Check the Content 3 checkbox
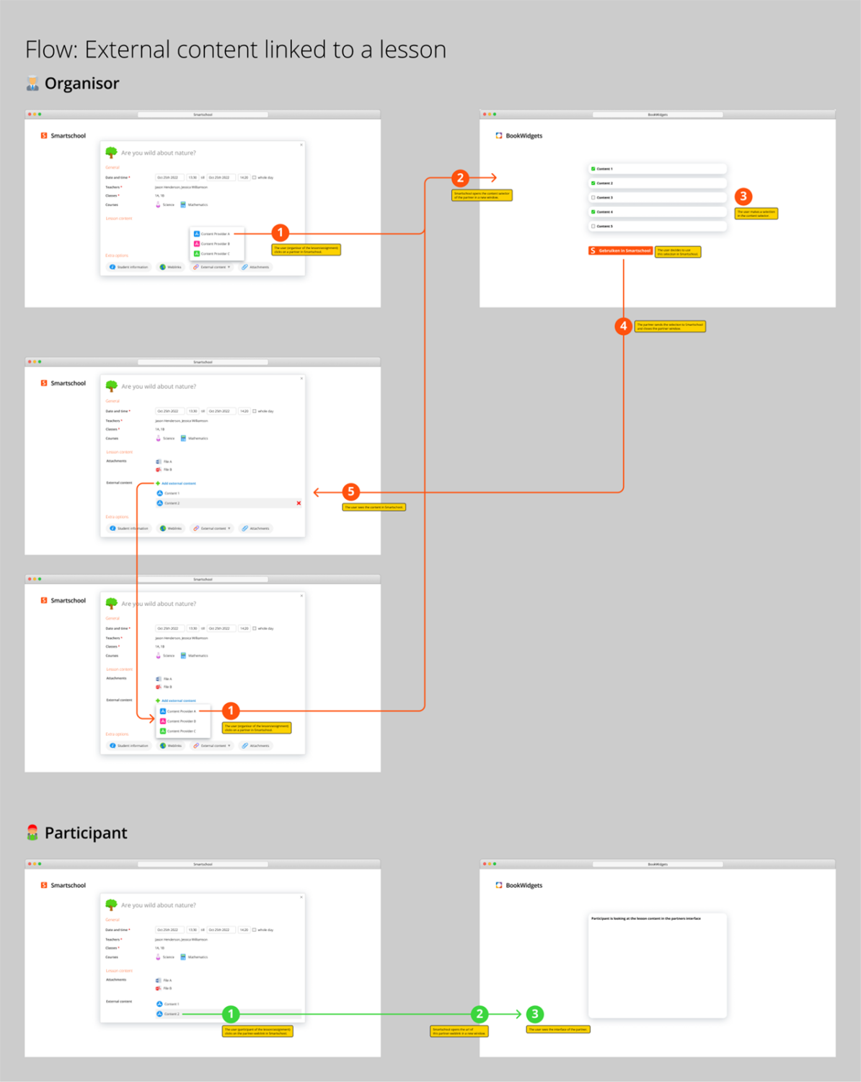The width and height of the screenshot is (861, 1082). coord(593,197)
